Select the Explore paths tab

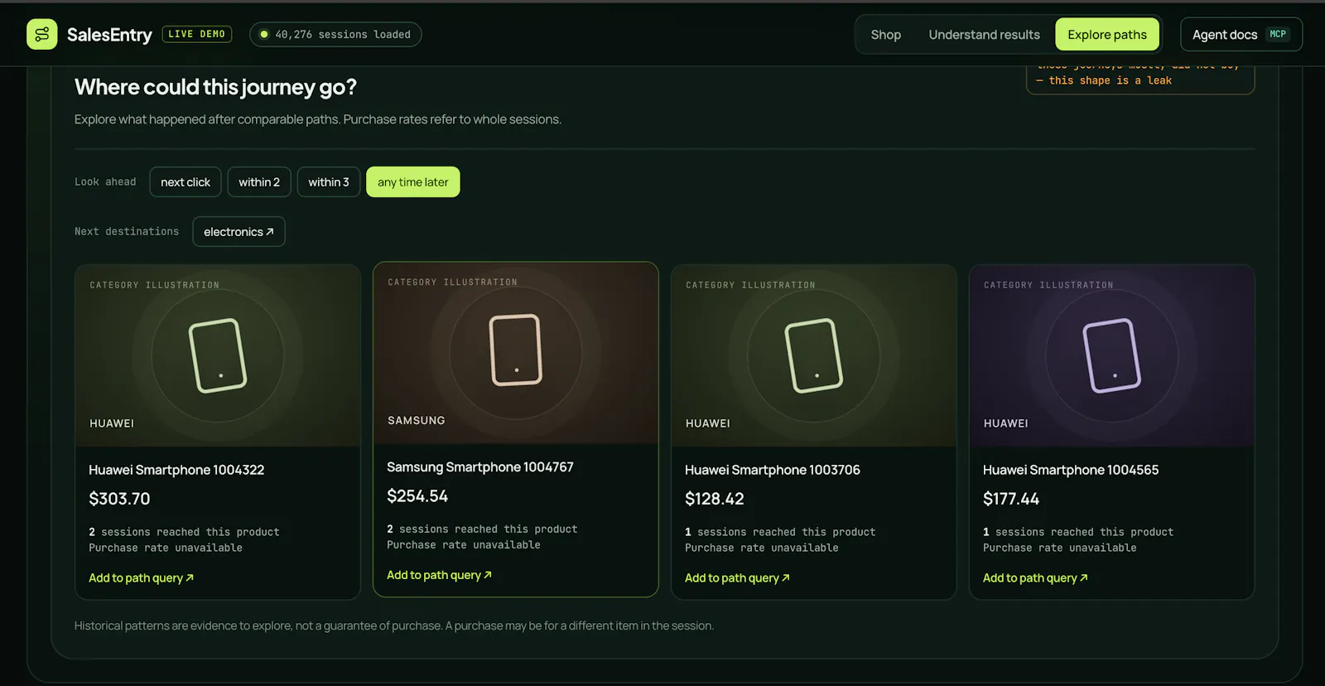(1106, 34)
